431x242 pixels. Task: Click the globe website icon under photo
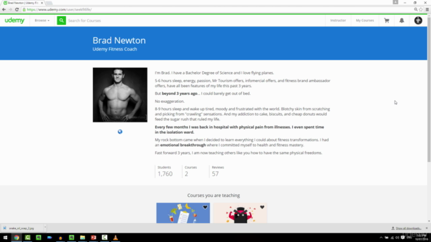tap(120, 132)
